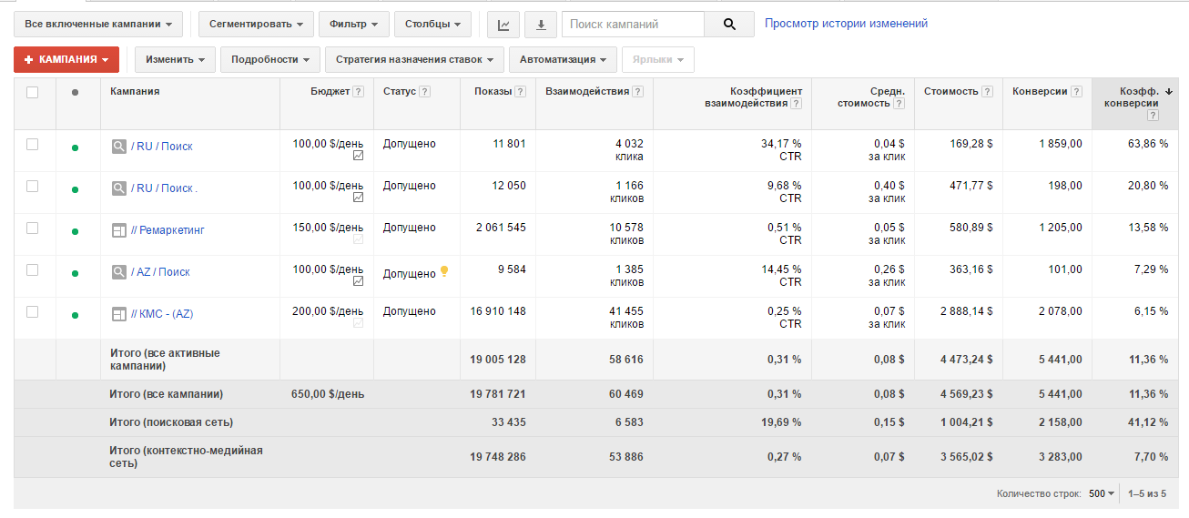Click the yellow lightbulb in / AZ / Поиск row
Screen dimensions: 1189x518
click(x=444, y=271)
